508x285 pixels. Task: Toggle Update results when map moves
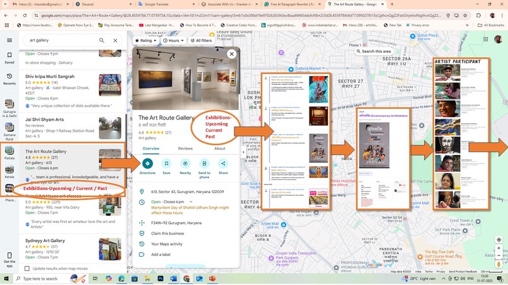tap(27, 269)
